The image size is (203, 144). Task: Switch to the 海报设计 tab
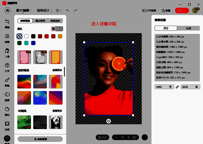pos(43,10)
